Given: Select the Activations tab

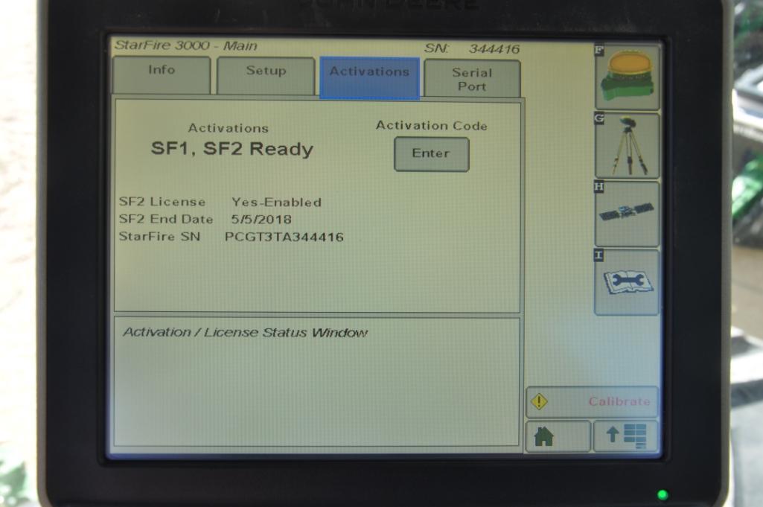Looking at the screenshot, I should (x=370, y=78).
